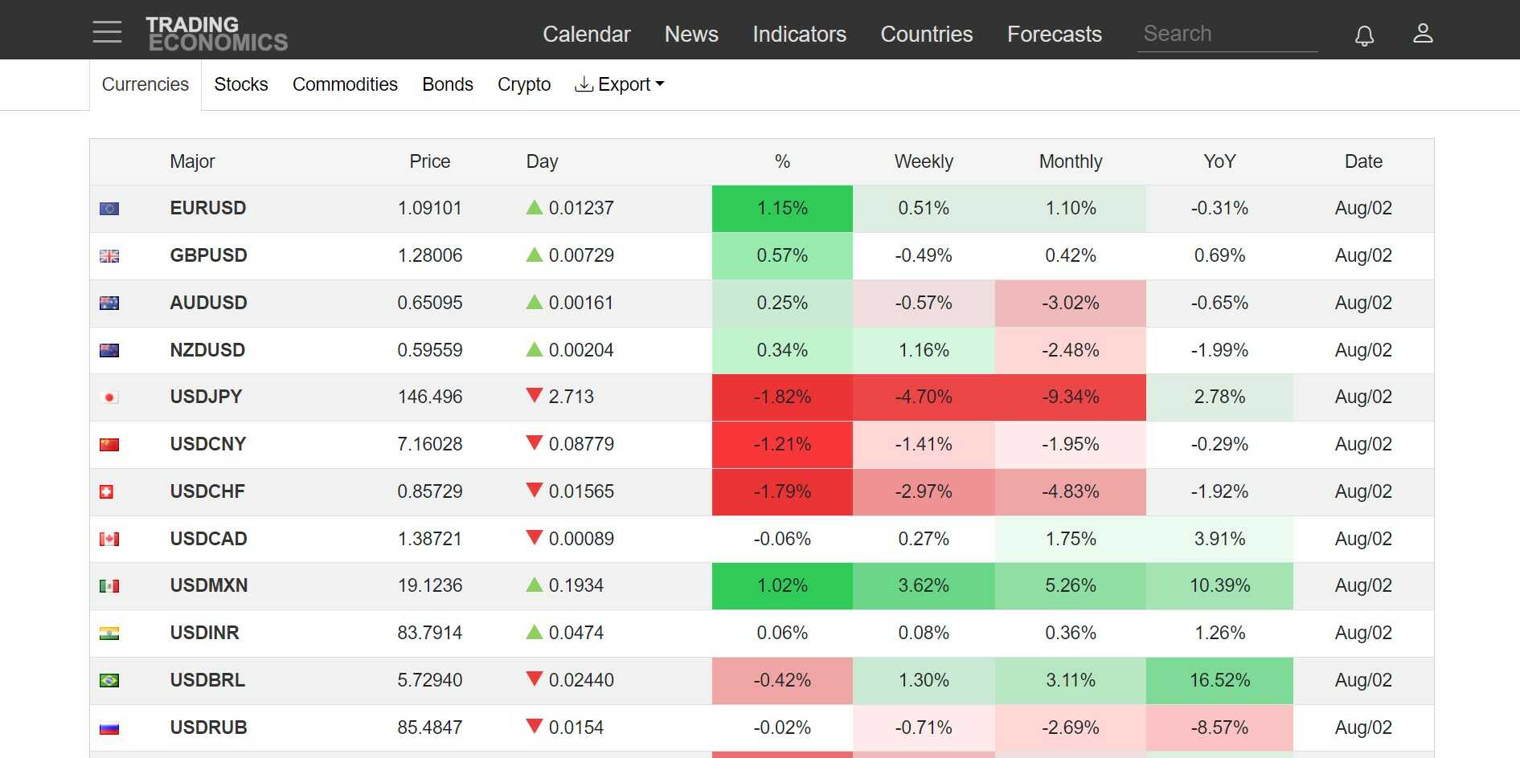1520x758 pixels.
Task: Go to the Forecasts page
Action: coord(1054,34)
